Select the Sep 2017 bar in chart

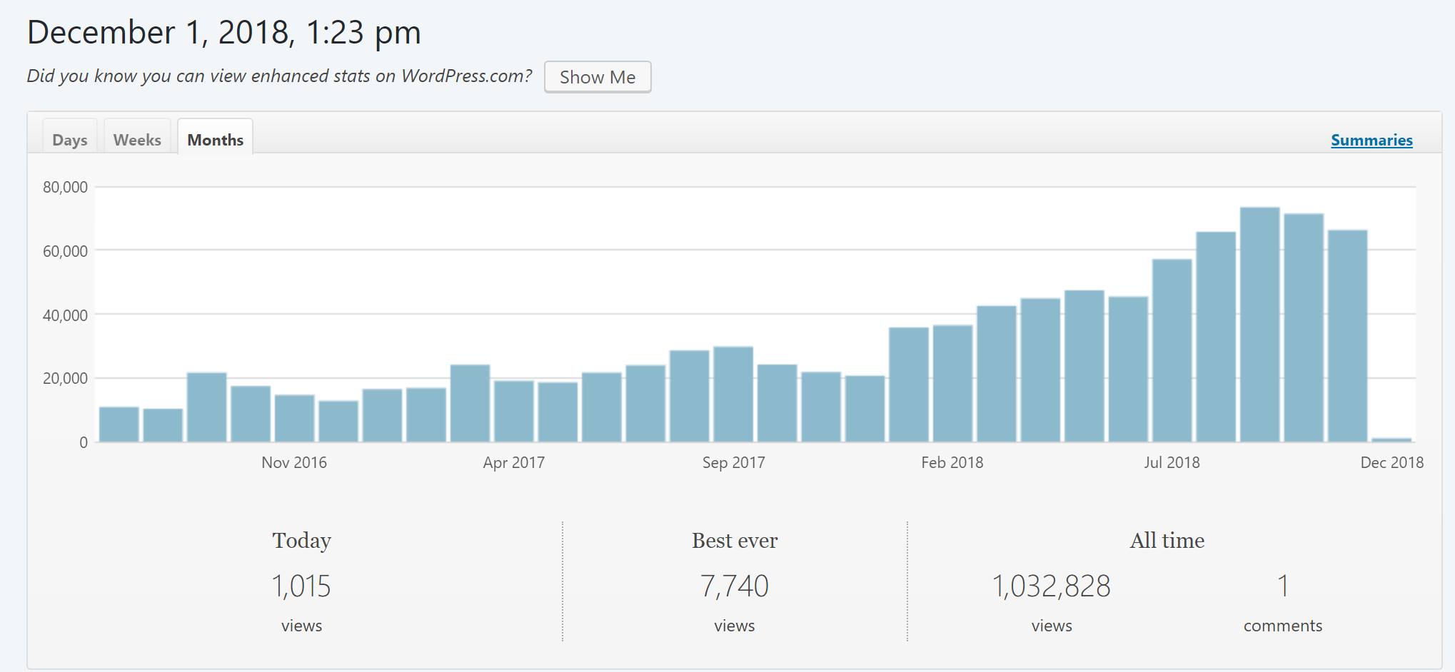click(x=733, y=394)
